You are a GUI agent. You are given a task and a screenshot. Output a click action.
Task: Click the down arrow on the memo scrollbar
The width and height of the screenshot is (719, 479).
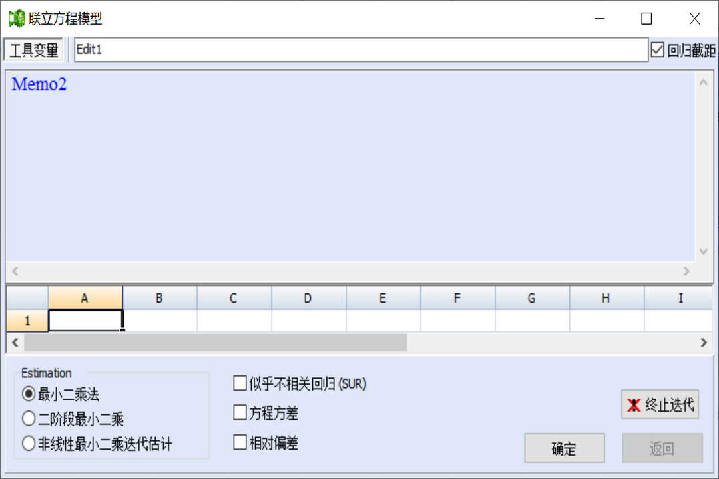704,252
